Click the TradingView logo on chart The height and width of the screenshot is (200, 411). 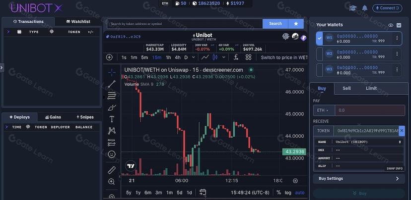tap(131, 166)
